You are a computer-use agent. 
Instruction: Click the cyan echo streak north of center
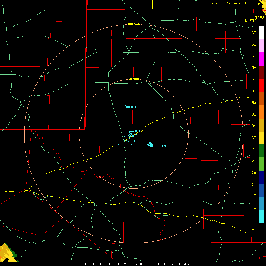pyautogui.click(x=130, y=106)
